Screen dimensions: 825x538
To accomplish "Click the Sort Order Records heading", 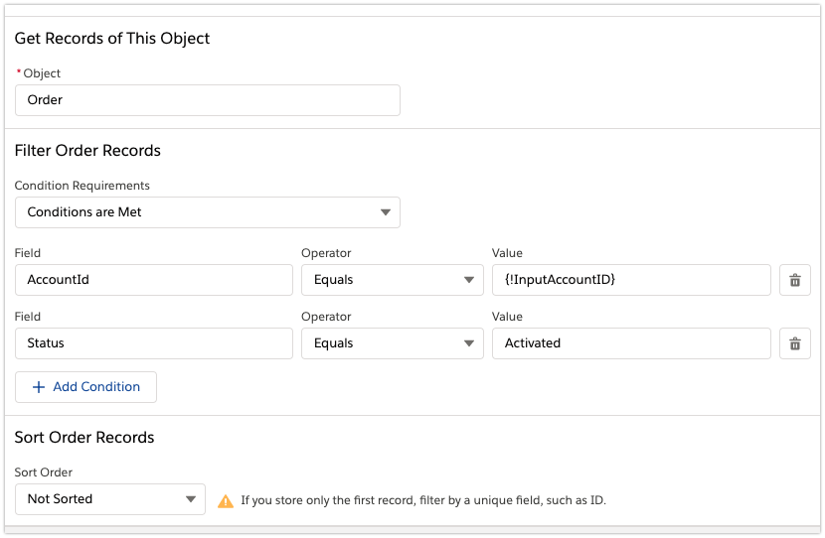I will [84, 437].
